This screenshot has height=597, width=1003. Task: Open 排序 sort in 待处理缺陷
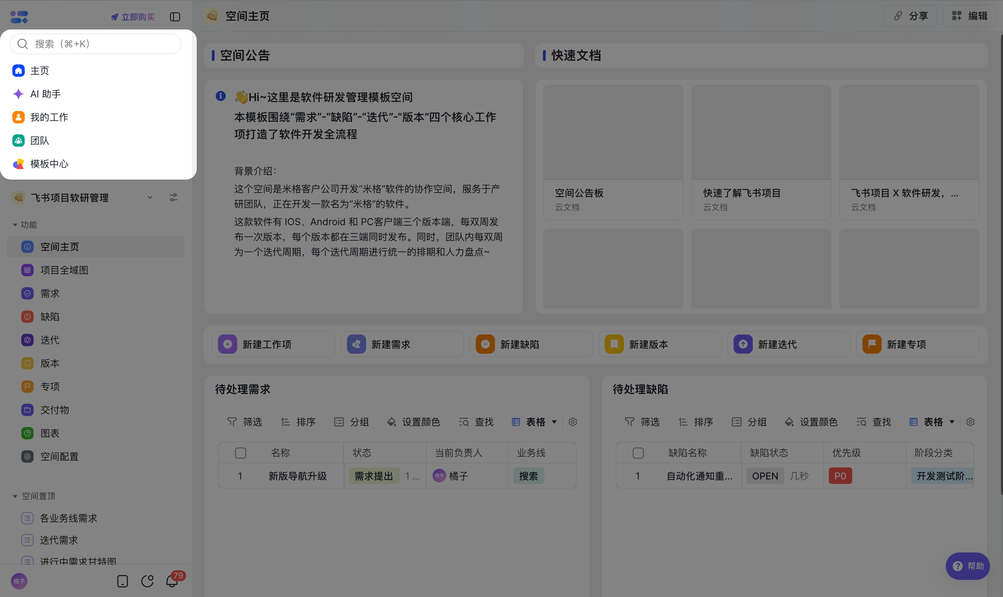(x=696, y=422)
